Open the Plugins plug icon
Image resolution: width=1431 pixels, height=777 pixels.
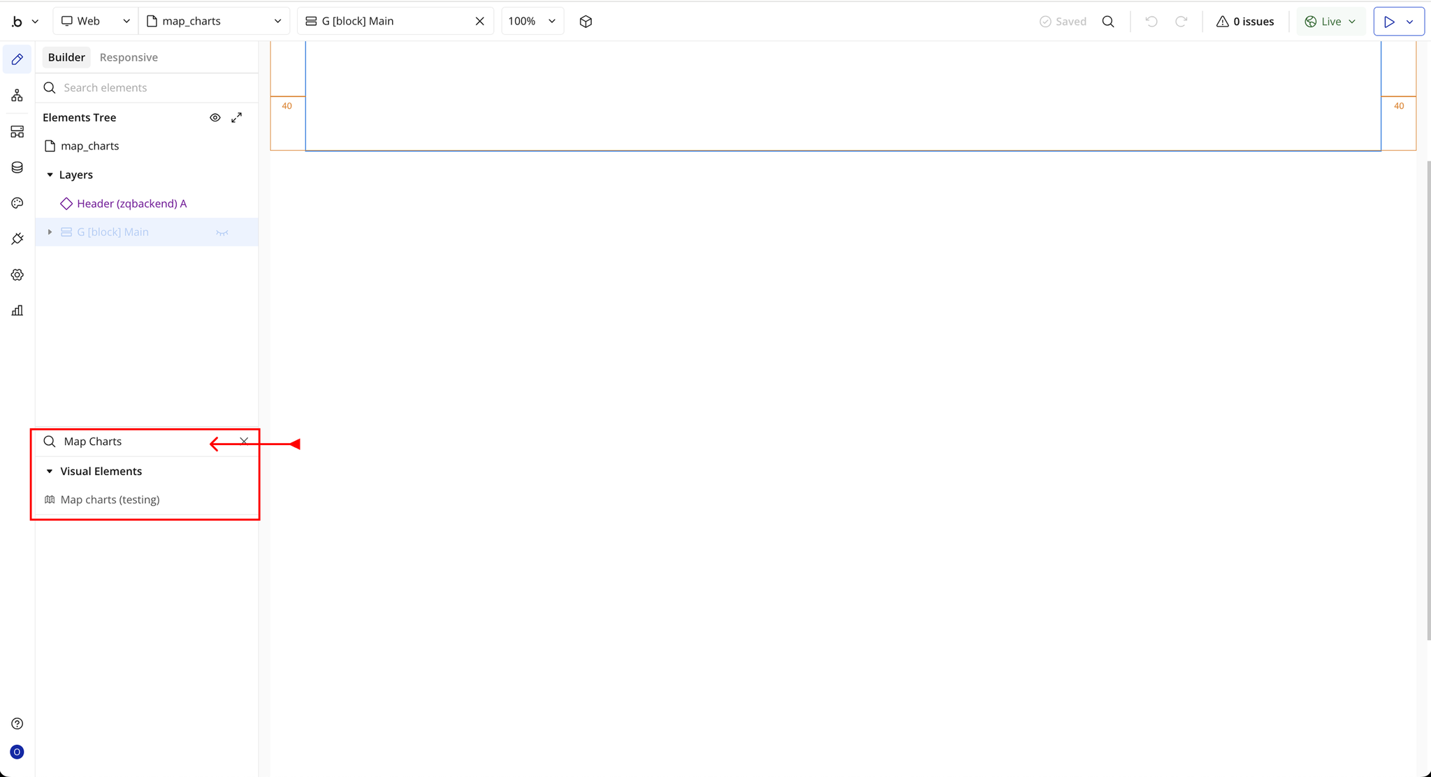17,239
